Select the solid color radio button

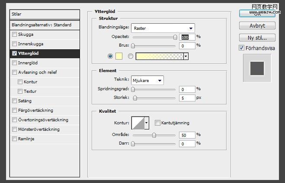pos(110,56)
